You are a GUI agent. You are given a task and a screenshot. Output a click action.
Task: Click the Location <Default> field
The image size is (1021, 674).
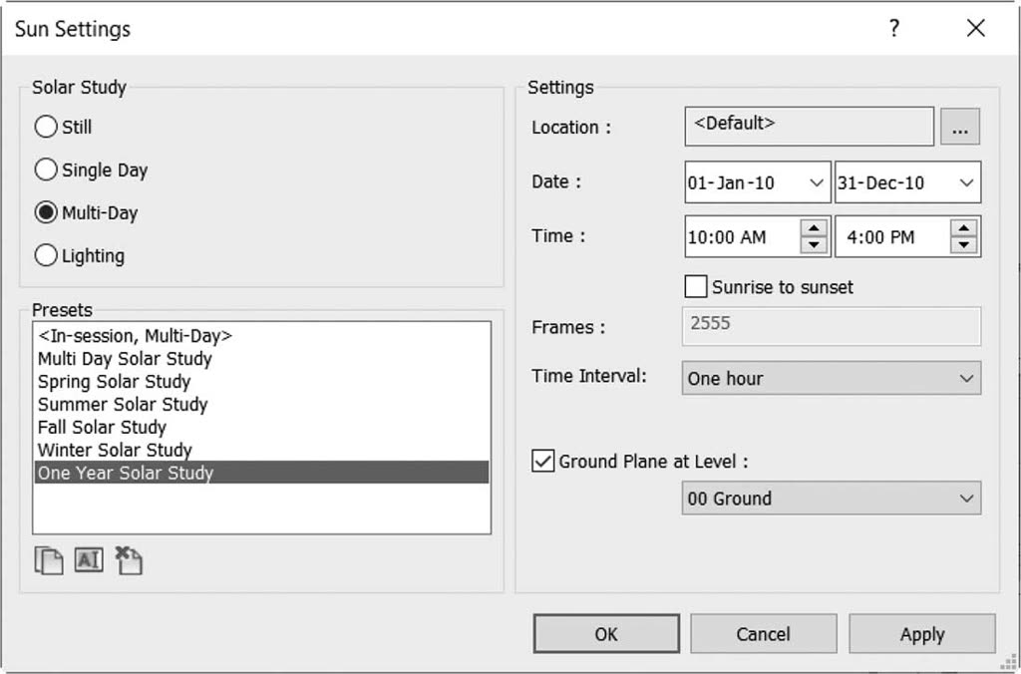(810, 127)
